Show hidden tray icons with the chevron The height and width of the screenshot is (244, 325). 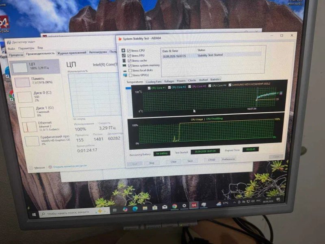tap(234, 203)
